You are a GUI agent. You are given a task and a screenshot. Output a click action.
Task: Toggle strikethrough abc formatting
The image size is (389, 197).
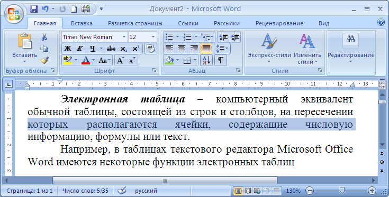tap(111, 49)
